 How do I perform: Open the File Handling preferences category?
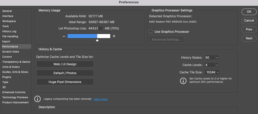(10, 37)
